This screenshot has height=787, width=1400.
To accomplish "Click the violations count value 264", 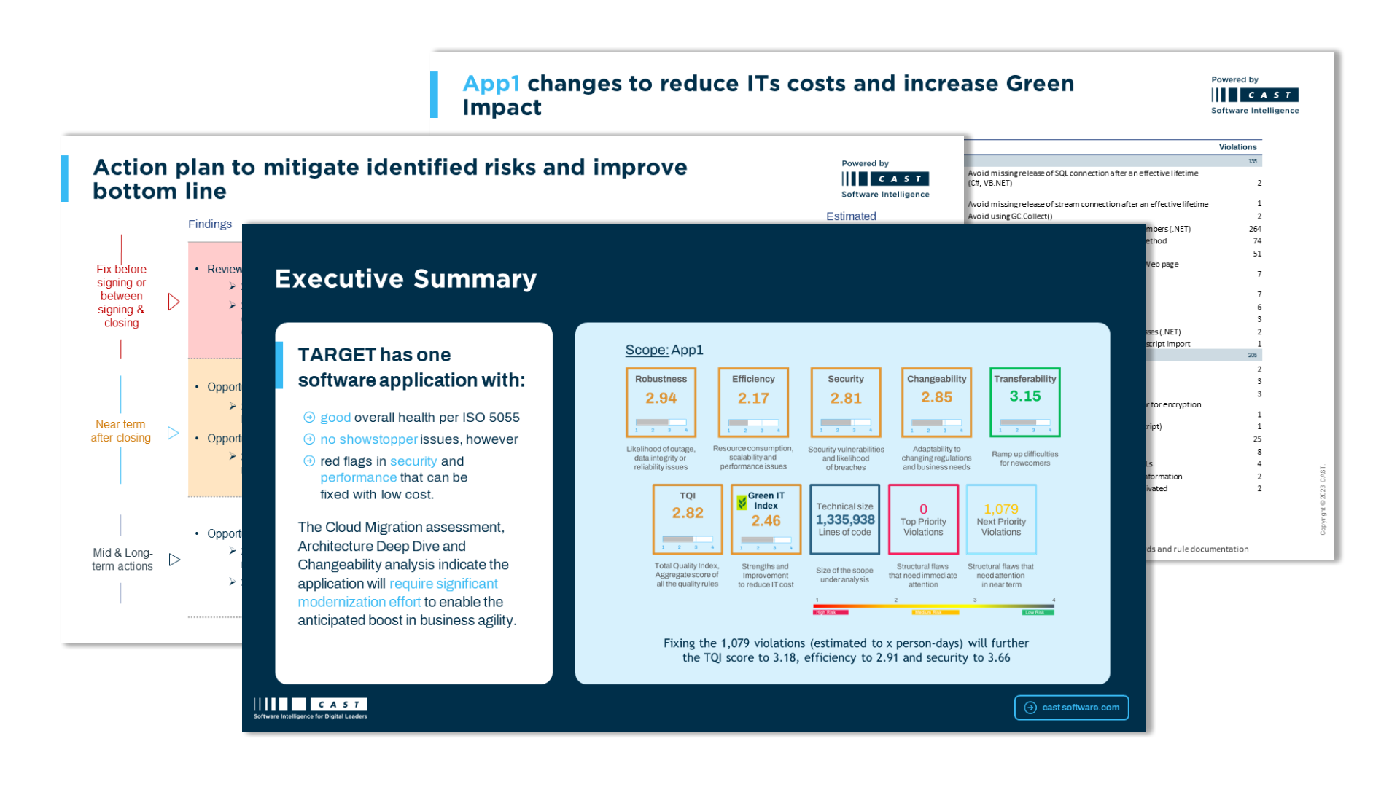I will pyautogui.click(x=1255, y=229).
